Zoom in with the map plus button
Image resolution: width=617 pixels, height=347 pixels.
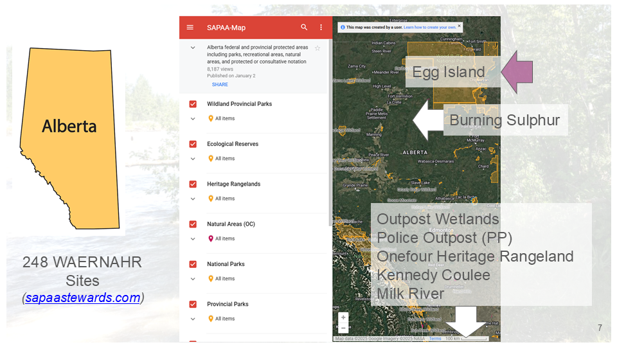tap(343, 317)
